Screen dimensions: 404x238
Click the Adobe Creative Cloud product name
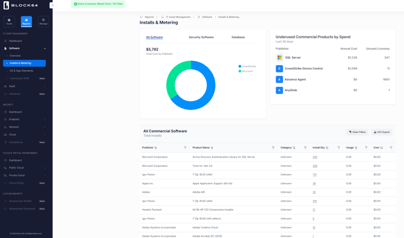[205, 227]
